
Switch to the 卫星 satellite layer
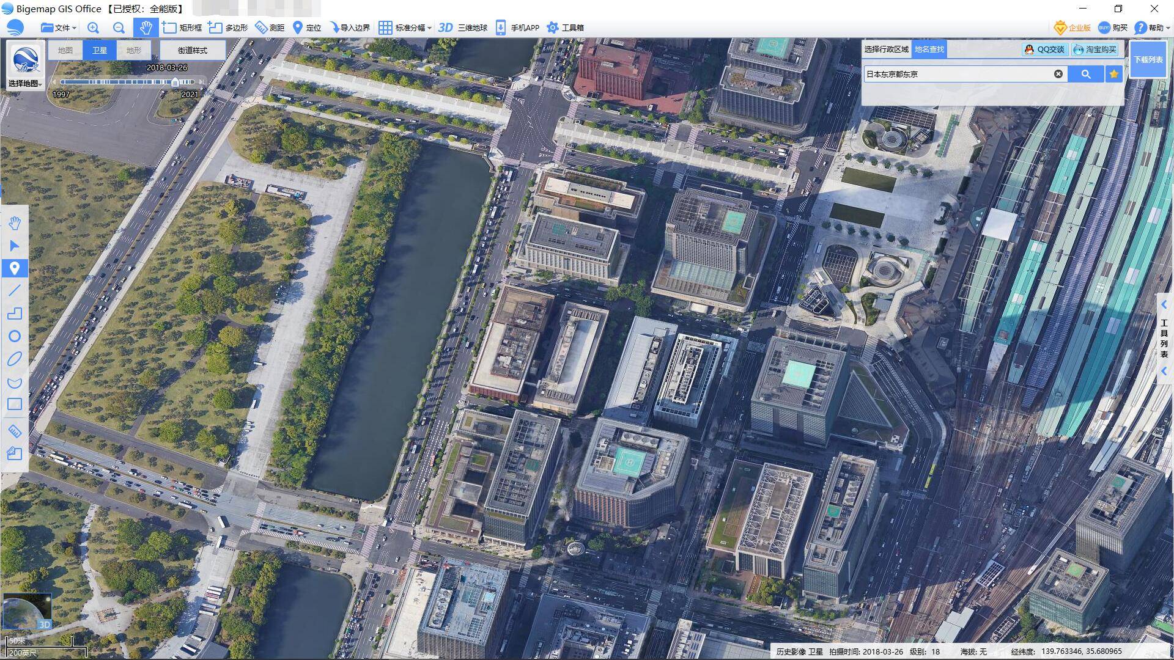coord(99,50)
